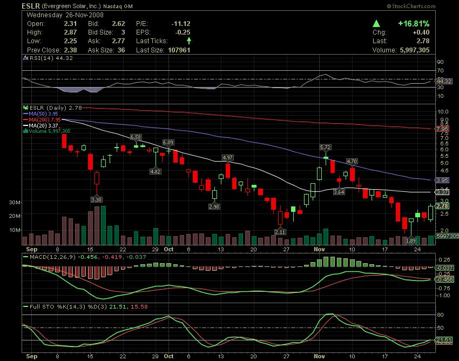
Task: Click the RSI(14) panel icon
Action: pyautogui.click(x=26, y=58)
